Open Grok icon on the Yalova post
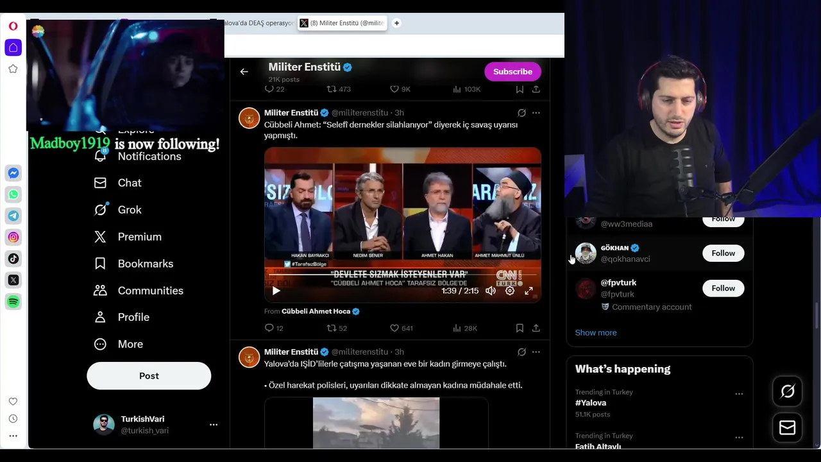Screen dimensions: 821x462 tap(521, 352)
